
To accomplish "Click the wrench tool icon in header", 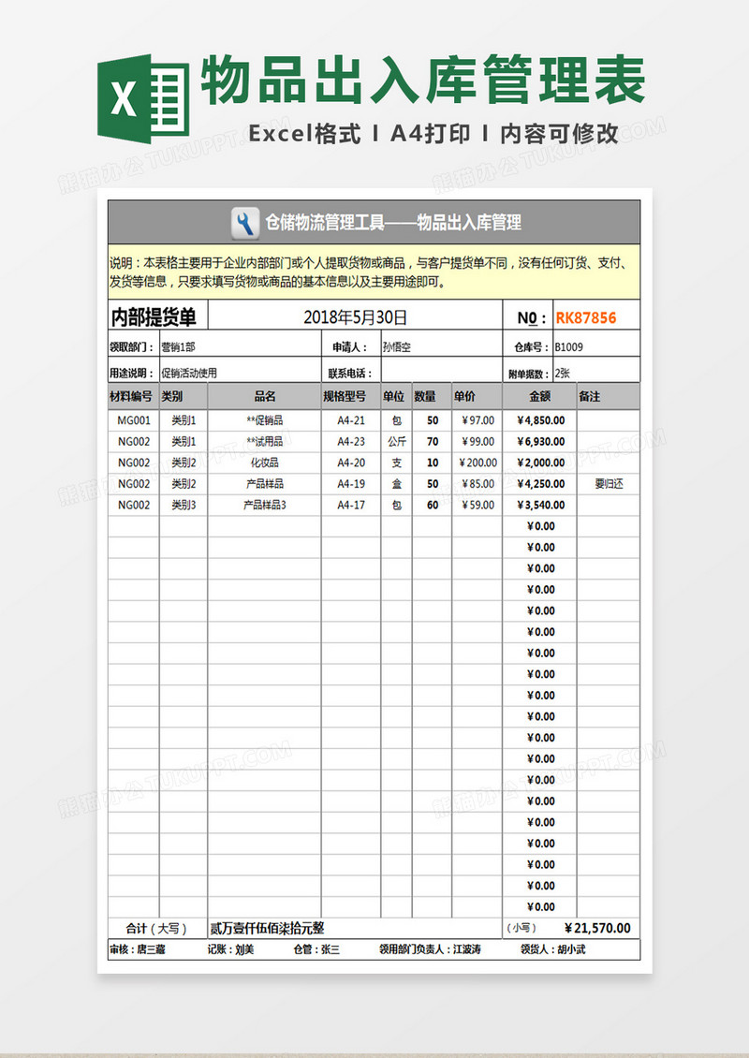I will pos(245,223).
